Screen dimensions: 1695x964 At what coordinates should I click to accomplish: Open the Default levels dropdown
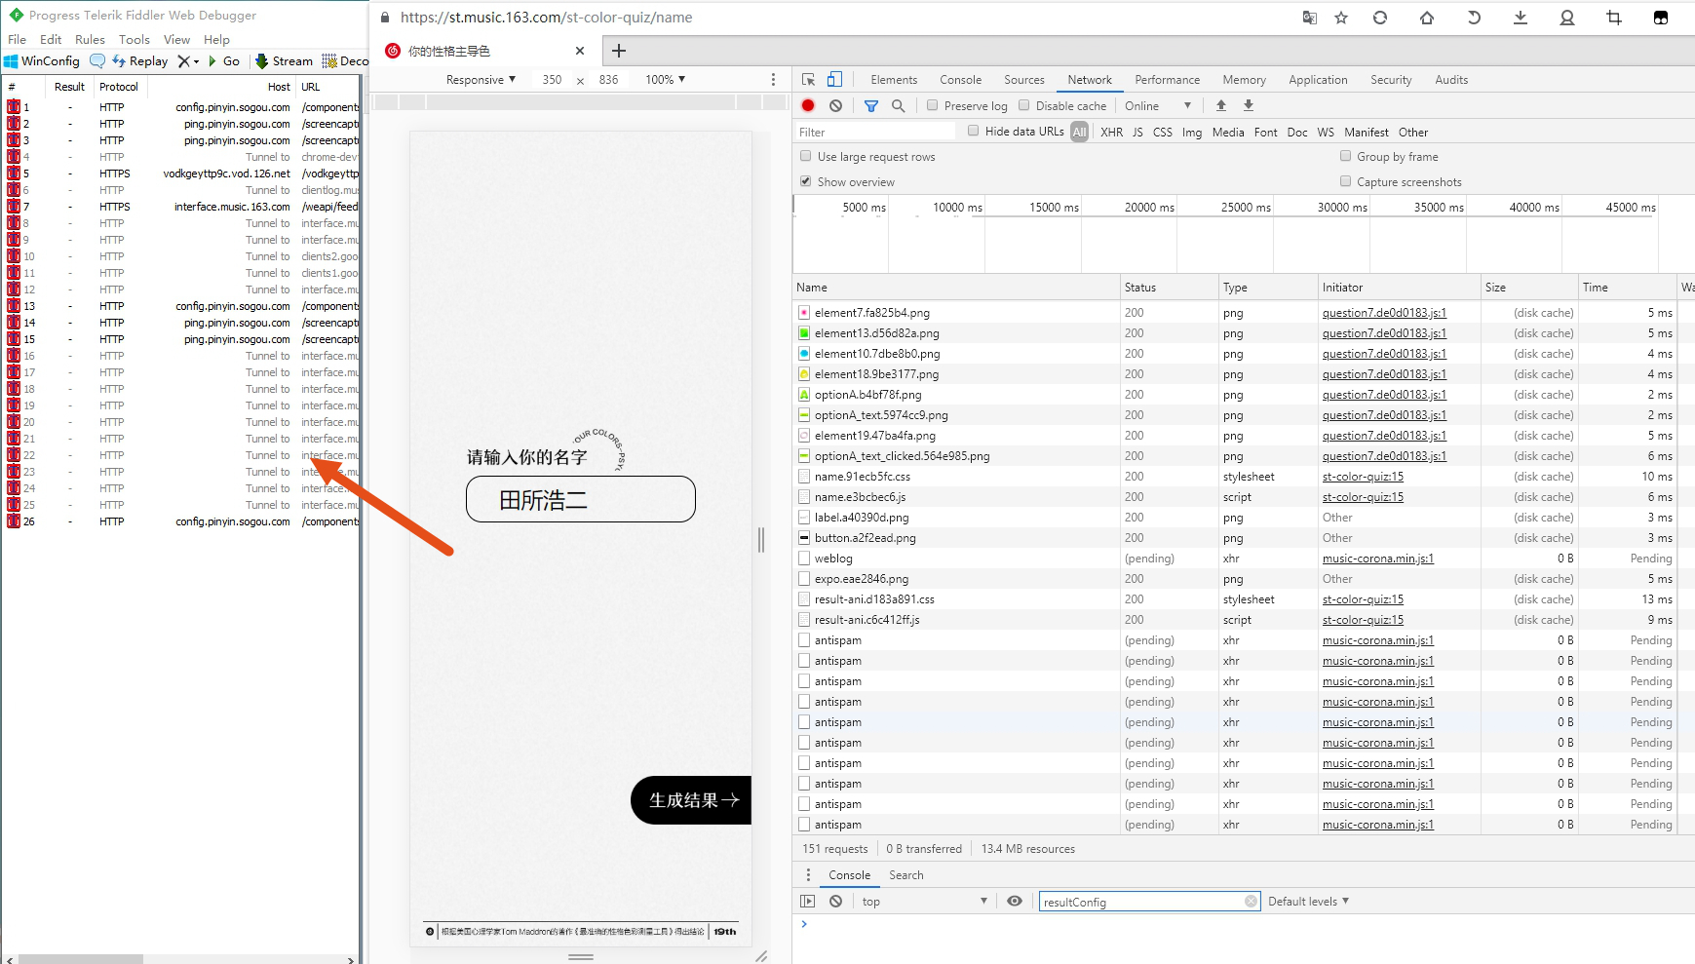pyautogui.click(x=1308, y=902)
